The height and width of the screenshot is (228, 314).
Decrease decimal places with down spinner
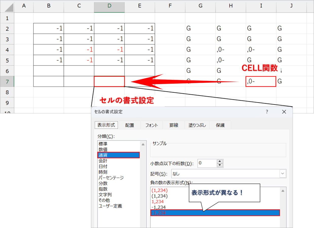click(x=220, y=165)
